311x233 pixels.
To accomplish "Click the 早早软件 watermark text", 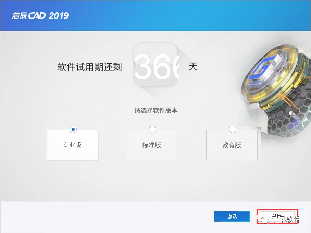I will coord(286,219).
